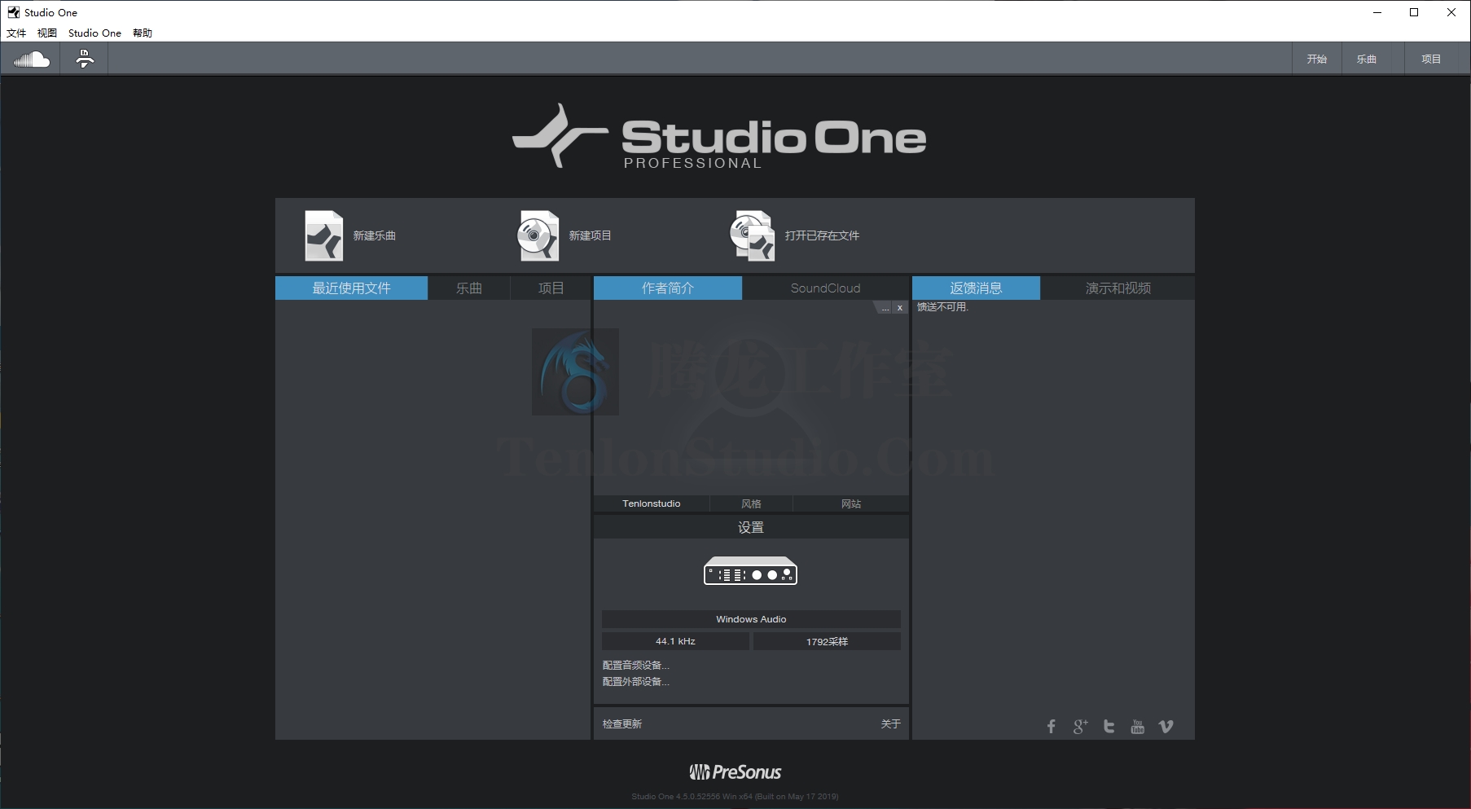Click the 新建乐曲 label
The width and height of the screenshot is (1471, 809).
click(375, 235)
